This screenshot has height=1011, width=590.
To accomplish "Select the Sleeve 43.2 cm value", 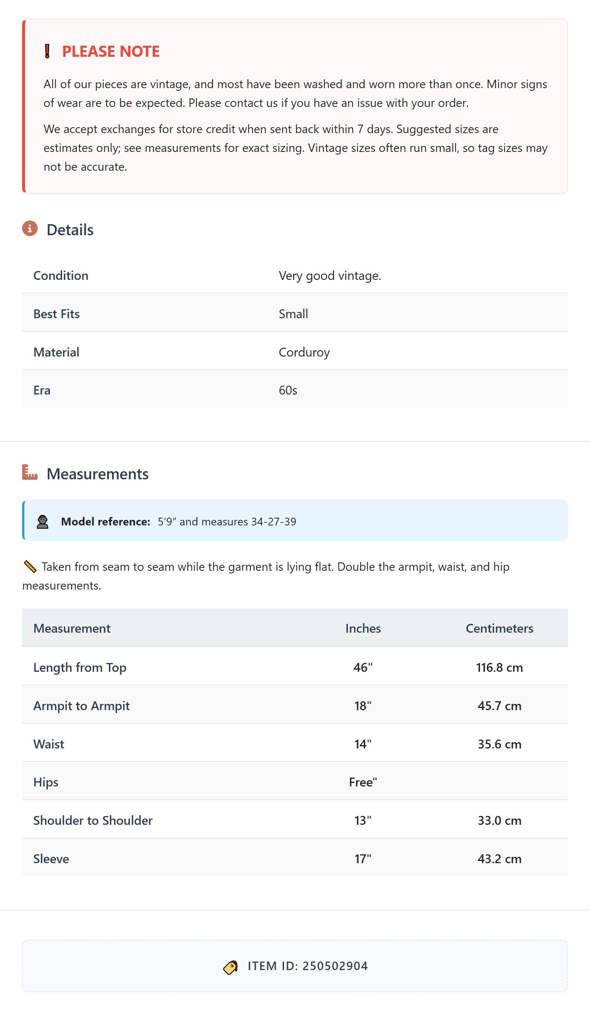I will (499, 859).
